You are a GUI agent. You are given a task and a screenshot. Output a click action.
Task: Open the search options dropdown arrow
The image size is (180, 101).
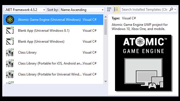point(175,10)
